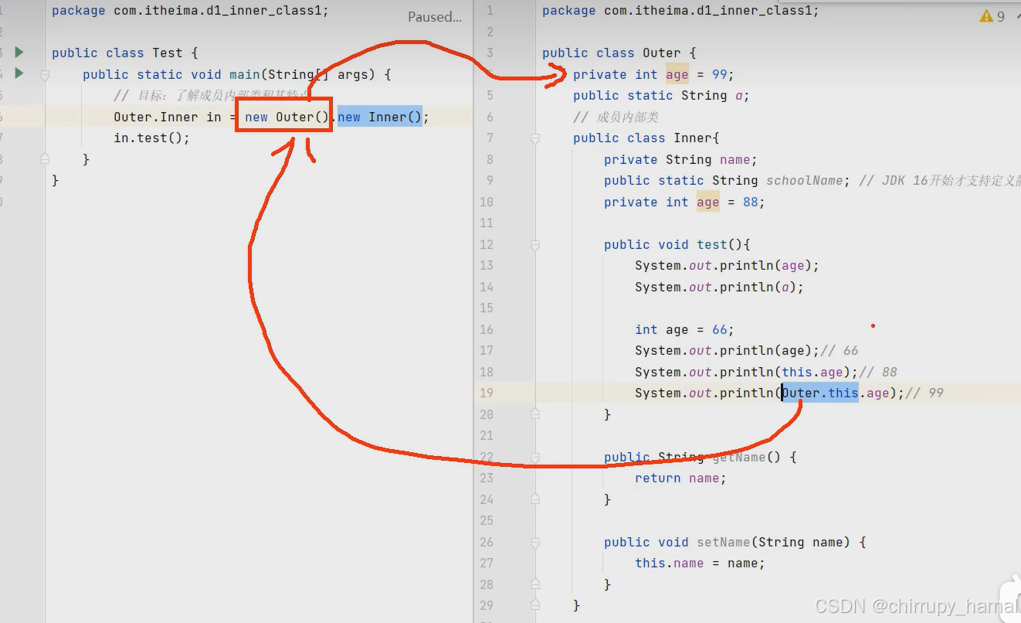Click package statement in Outer editor
The height and width of the screenshot is (623, 1021).
pos(680,11)
